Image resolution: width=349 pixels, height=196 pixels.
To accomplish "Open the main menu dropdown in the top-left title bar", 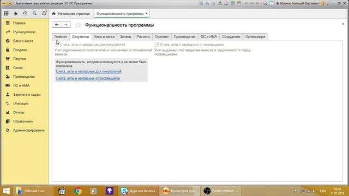I will 10,3.
